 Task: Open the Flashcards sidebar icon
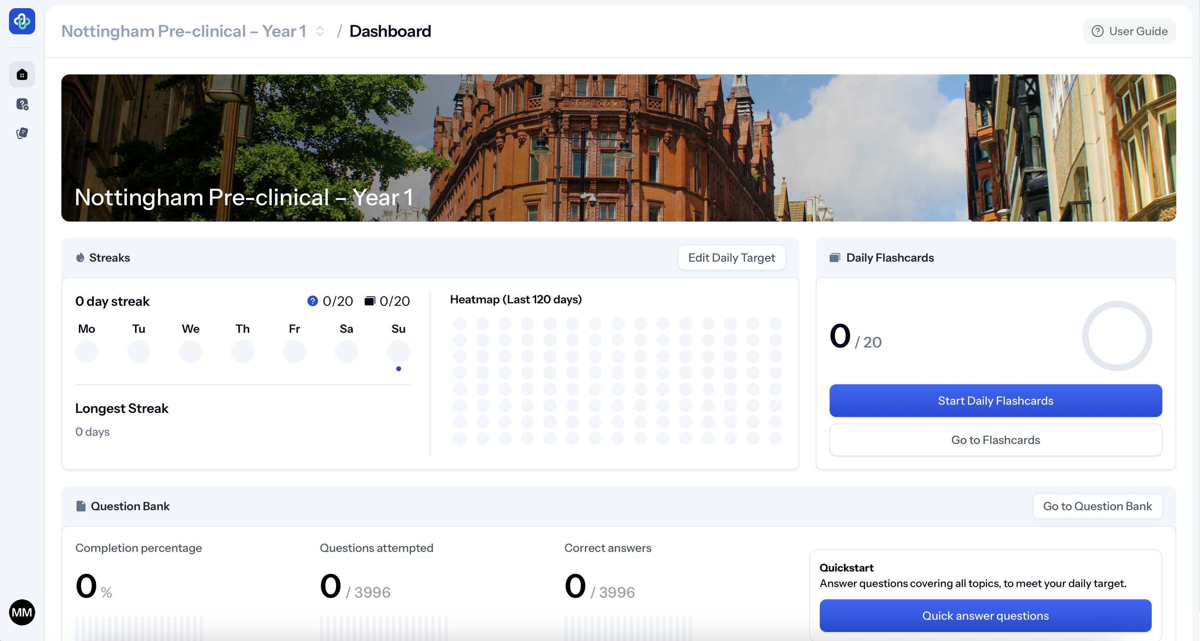point(22,134)
